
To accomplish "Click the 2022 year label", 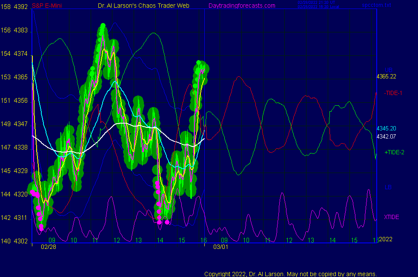I will pos(386,239).
